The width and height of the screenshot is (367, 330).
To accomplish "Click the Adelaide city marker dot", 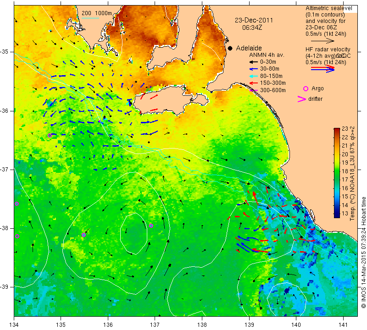I will pyautogui.click(x=230, y=48).
